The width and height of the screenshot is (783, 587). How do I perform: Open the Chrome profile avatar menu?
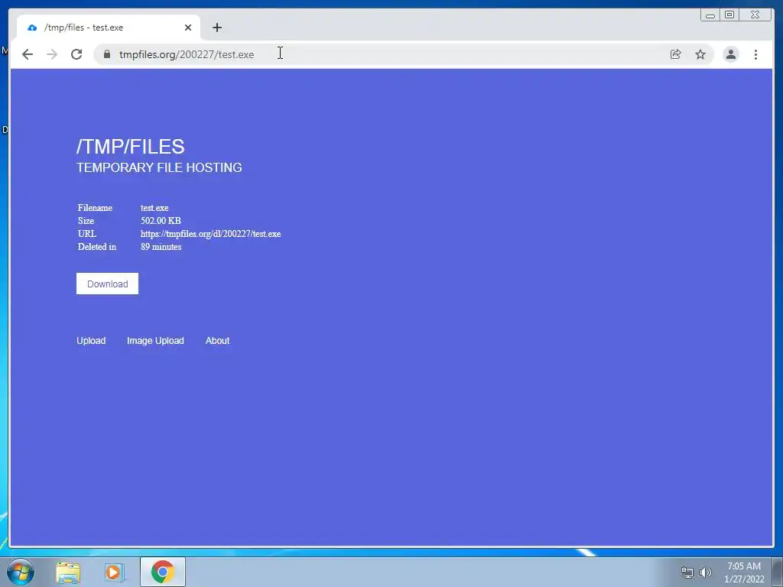[730, 54]
